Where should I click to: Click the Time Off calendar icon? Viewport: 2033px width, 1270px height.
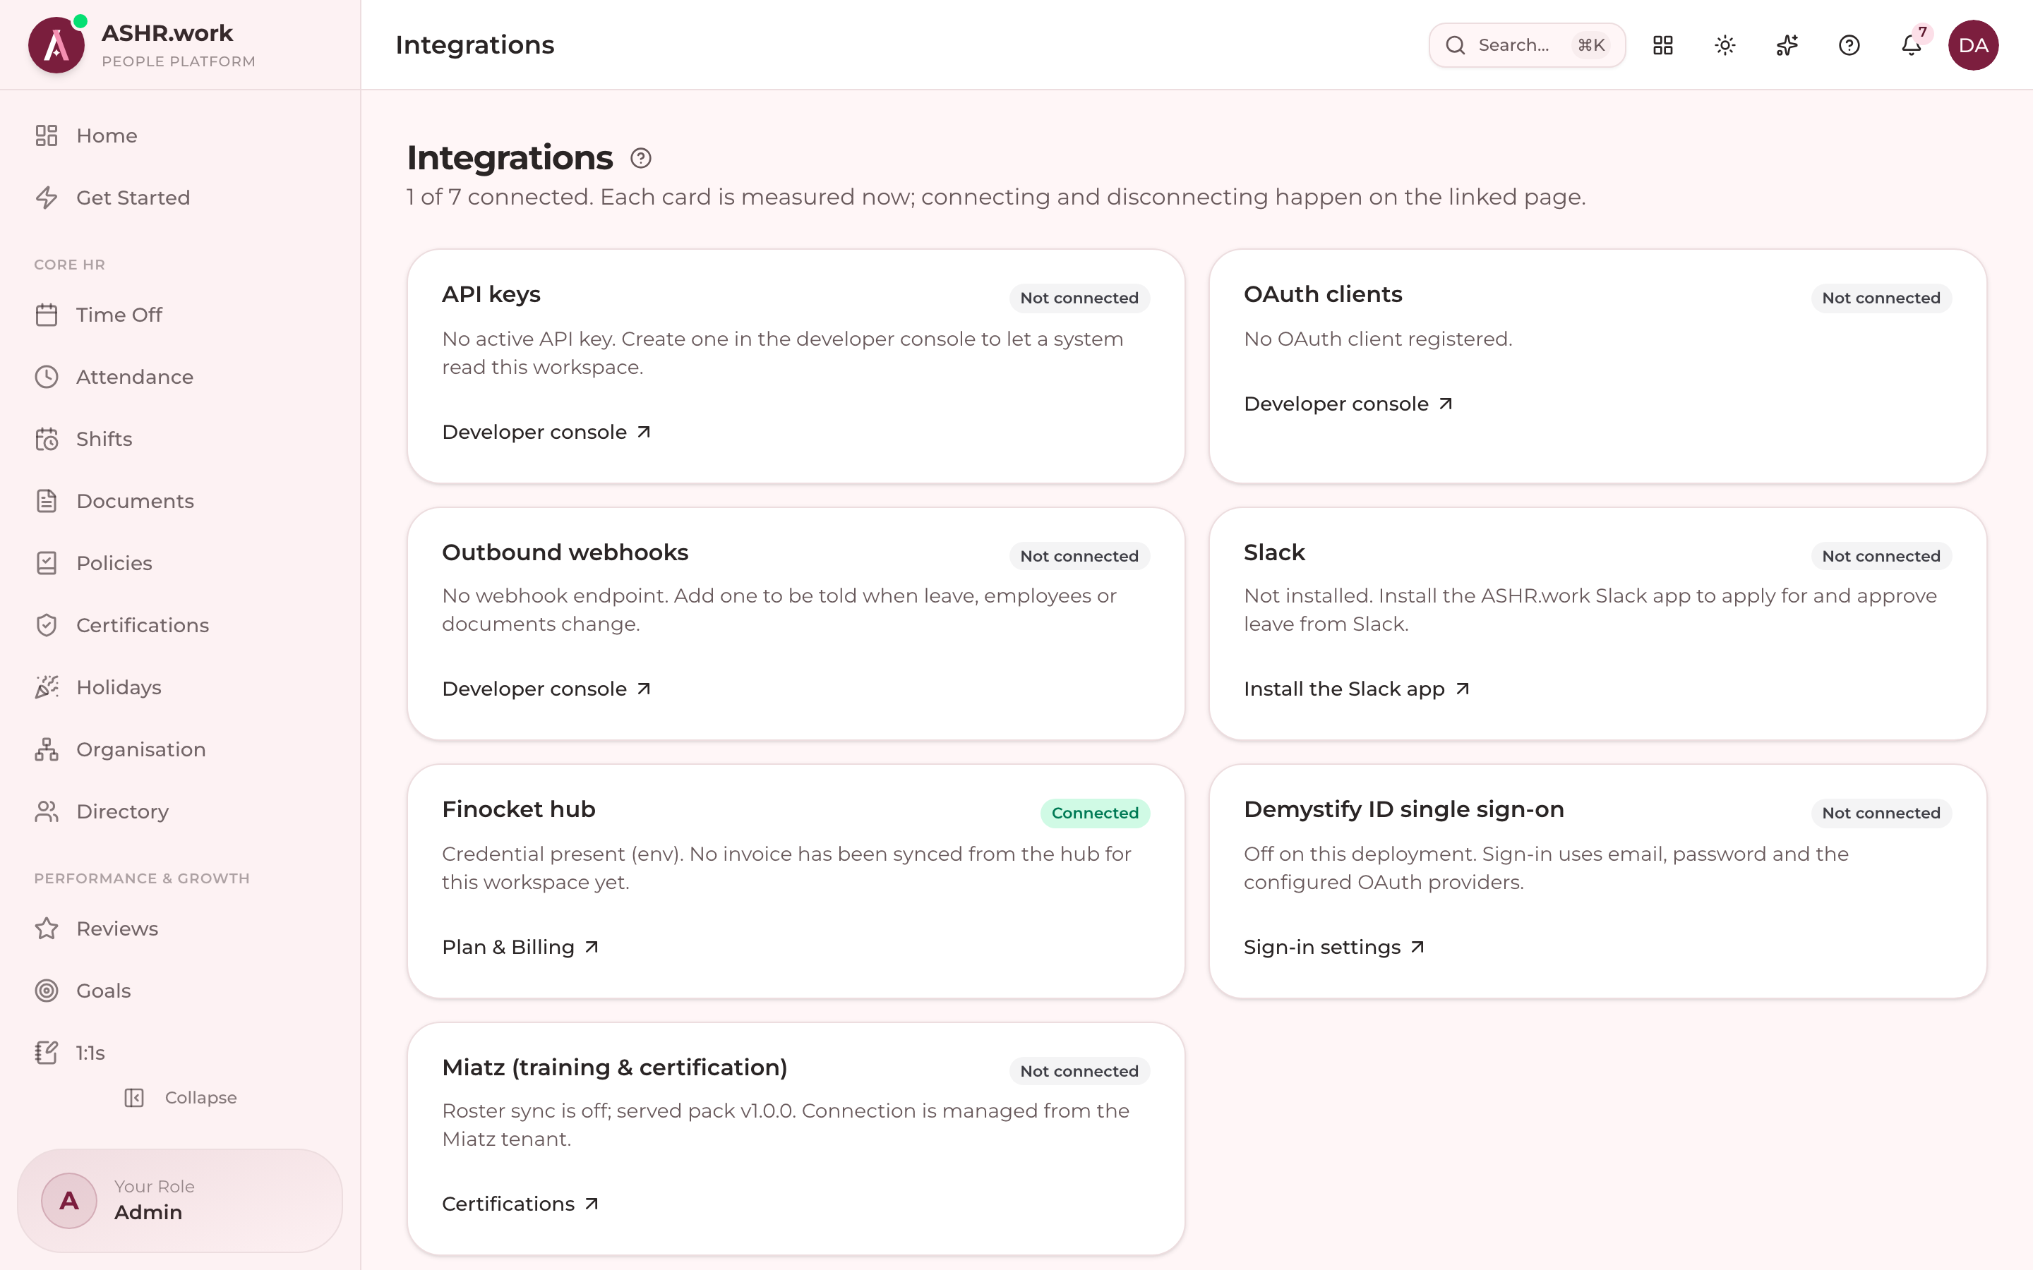pyautogui.click(x=46, y=315)
